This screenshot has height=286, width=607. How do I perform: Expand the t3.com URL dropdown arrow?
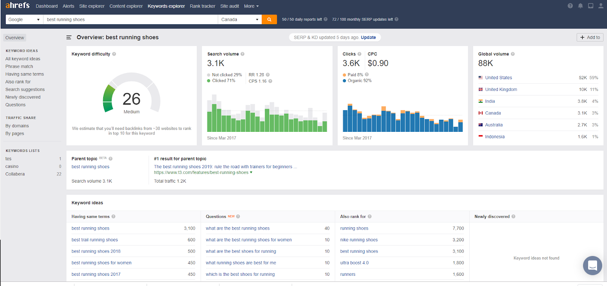251,172
